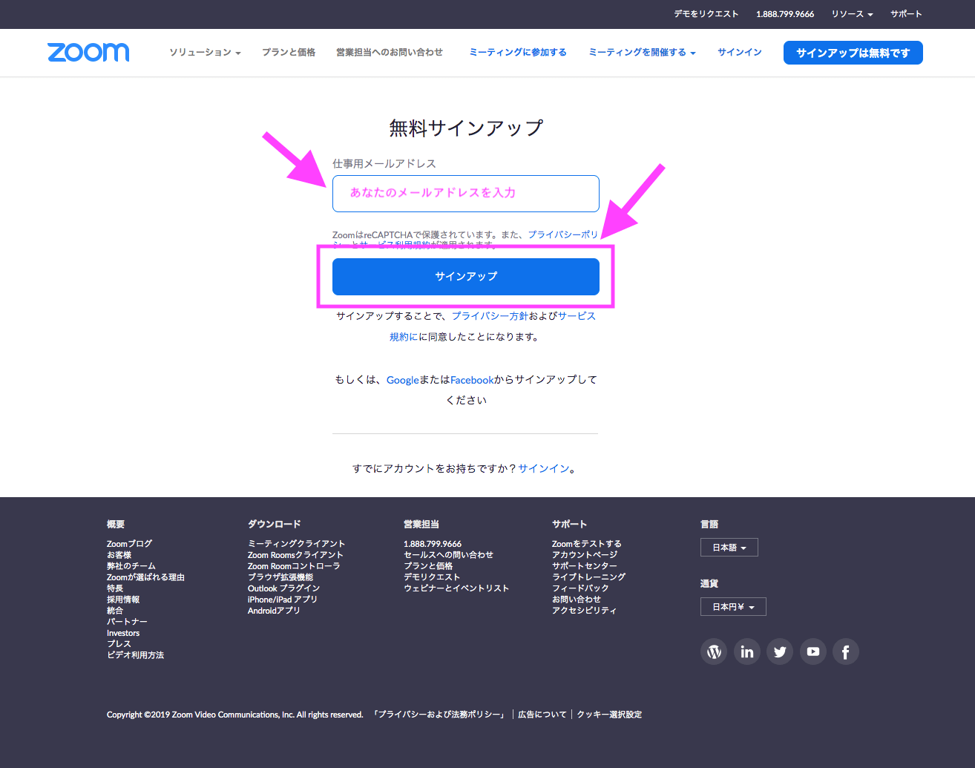
Task: Expand the ソリューション dropdown menu
Action: (205, 52)
